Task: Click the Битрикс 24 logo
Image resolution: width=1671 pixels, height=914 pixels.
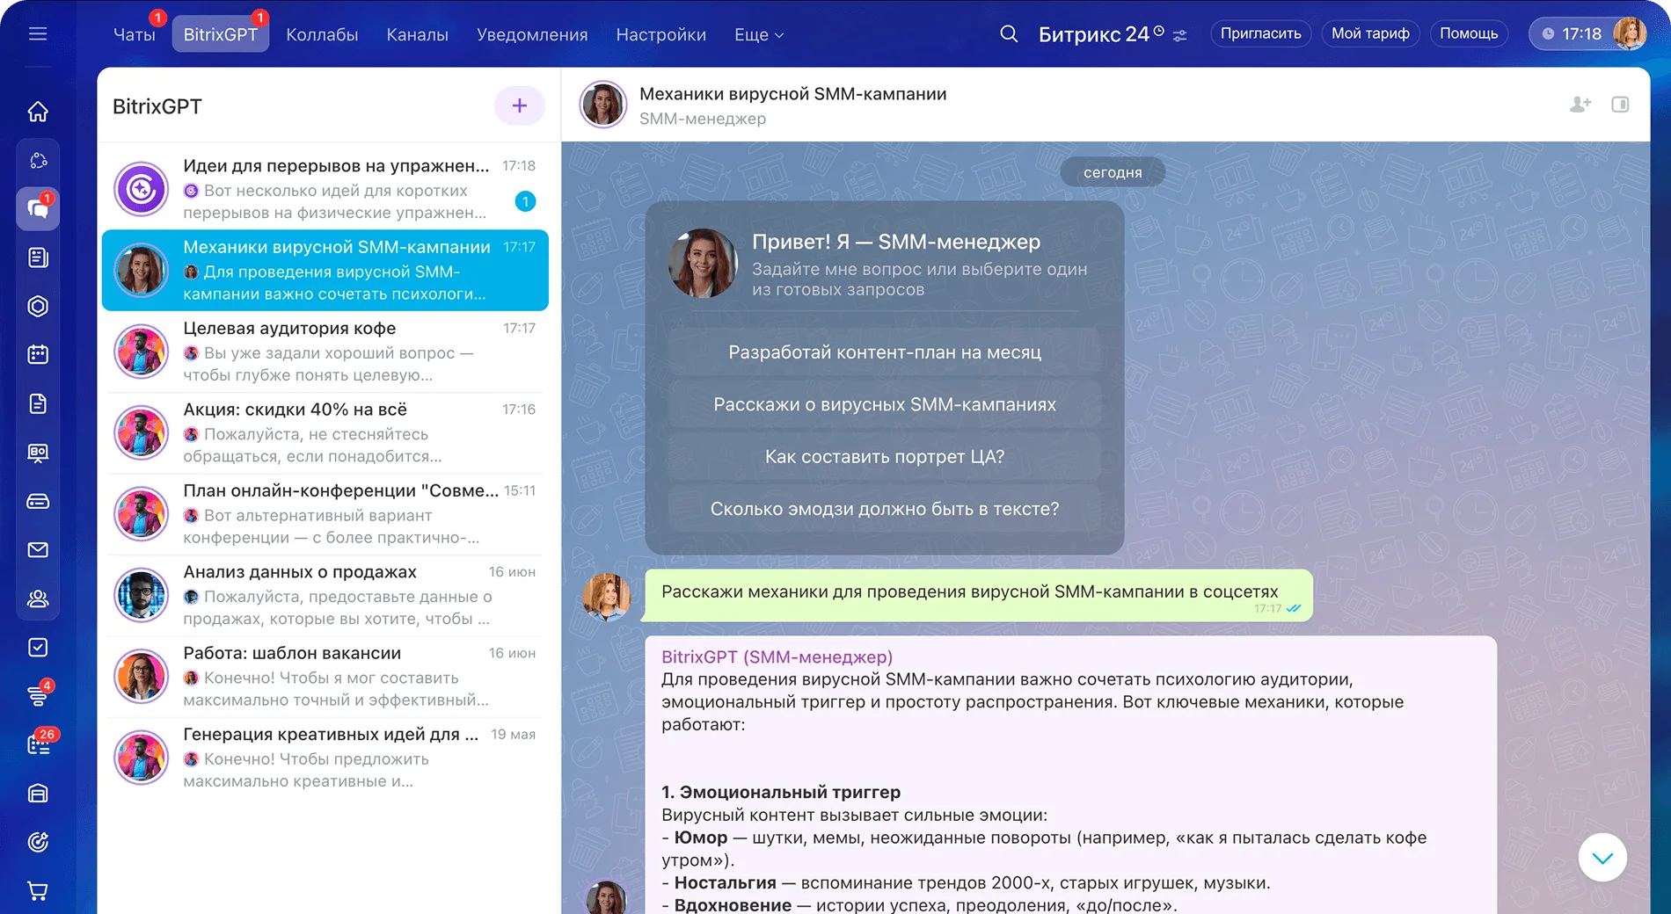Action: [x=1101, y=34]
